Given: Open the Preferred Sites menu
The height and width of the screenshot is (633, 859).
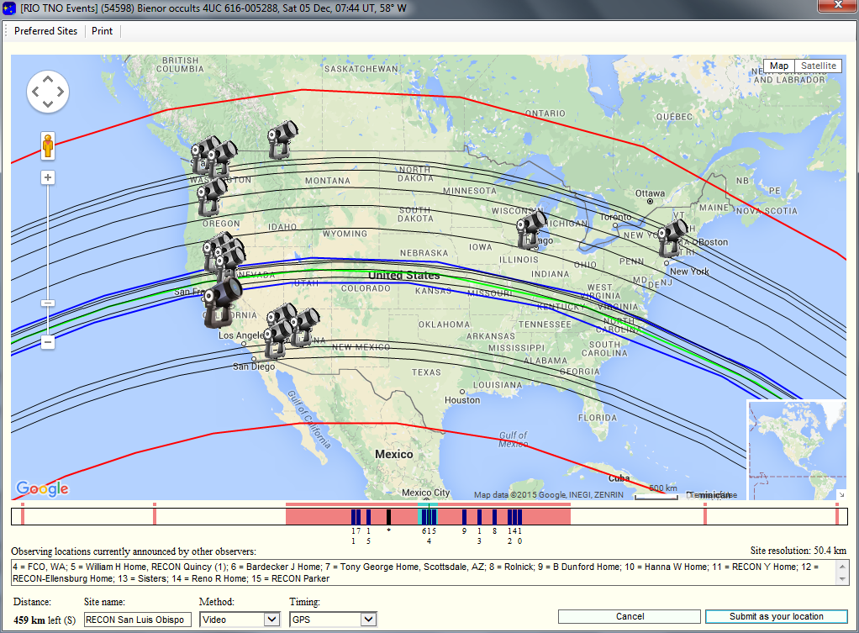Looking at the screenshot, I should pos(45,31).
